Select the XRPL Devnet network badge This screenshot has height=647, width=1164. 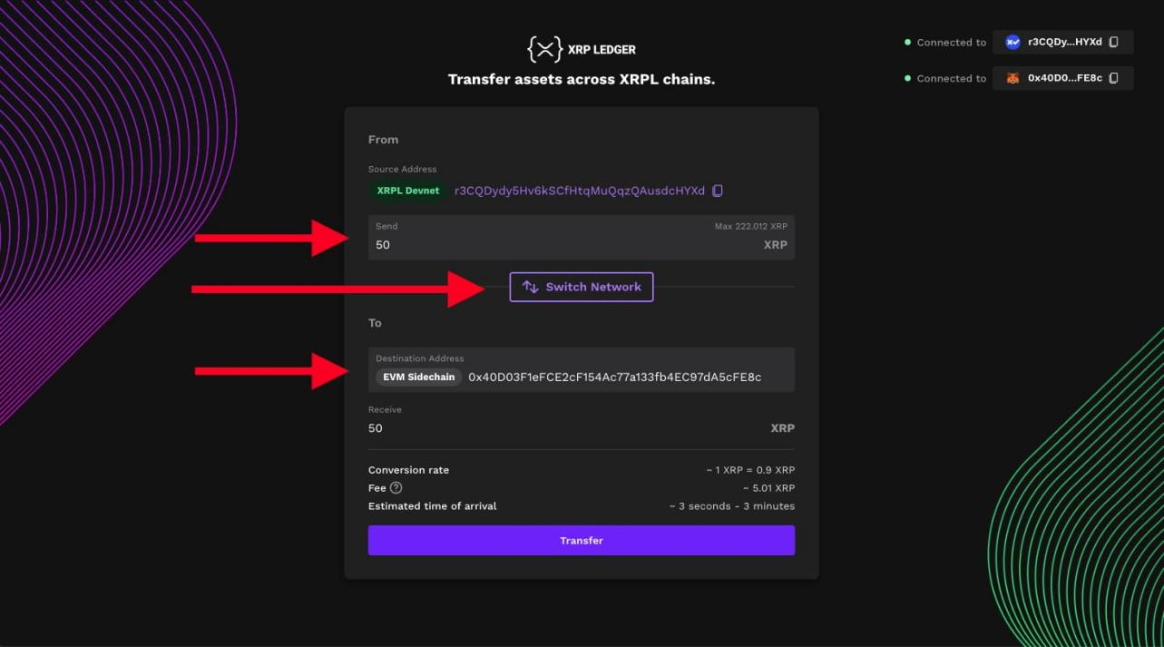pos(407,191)
